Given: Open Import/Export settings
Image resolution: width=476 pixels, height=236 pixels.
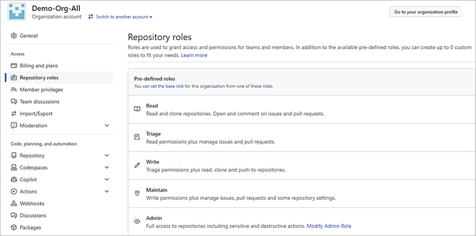Looking at the screenshot, I should tap(36, 114).
